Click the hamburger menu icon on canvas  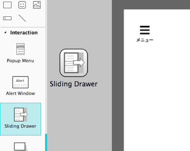point(145,30)
